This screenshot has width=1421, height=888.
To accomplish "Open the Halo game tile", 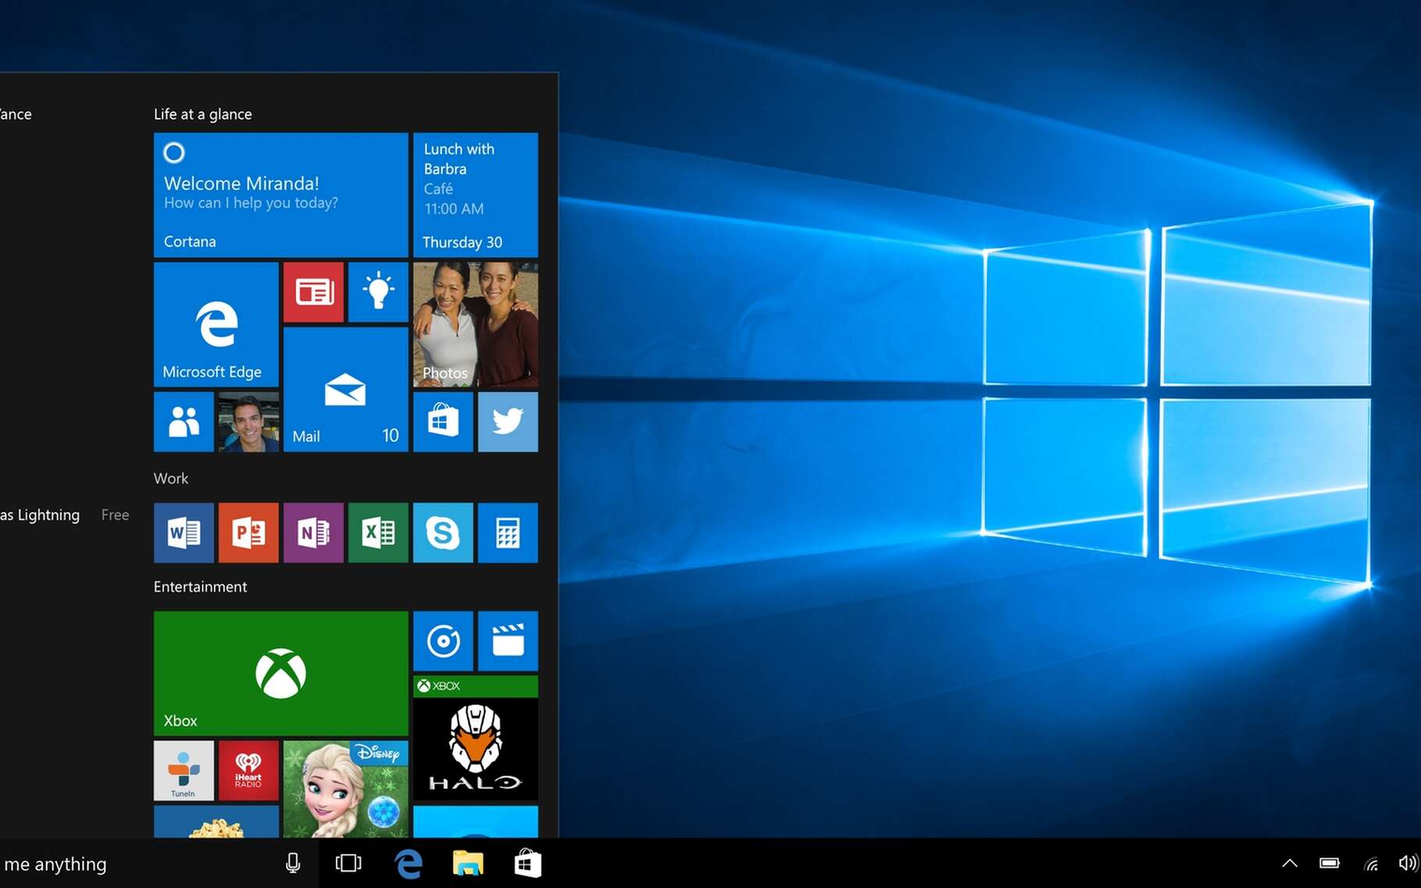I will (475, 738).
